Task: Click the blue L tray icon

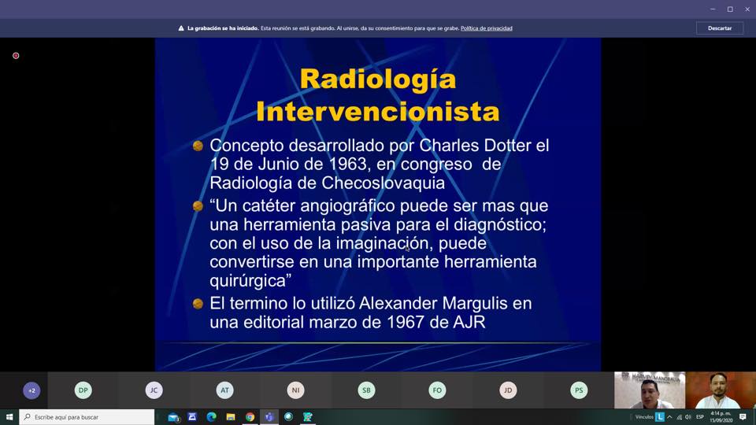Action: coord(660,417)
